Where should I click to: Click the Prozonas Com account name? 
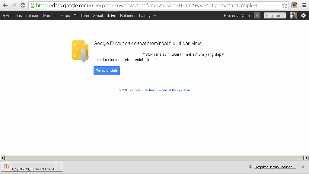pyautogui.click(x=237, y=15)
